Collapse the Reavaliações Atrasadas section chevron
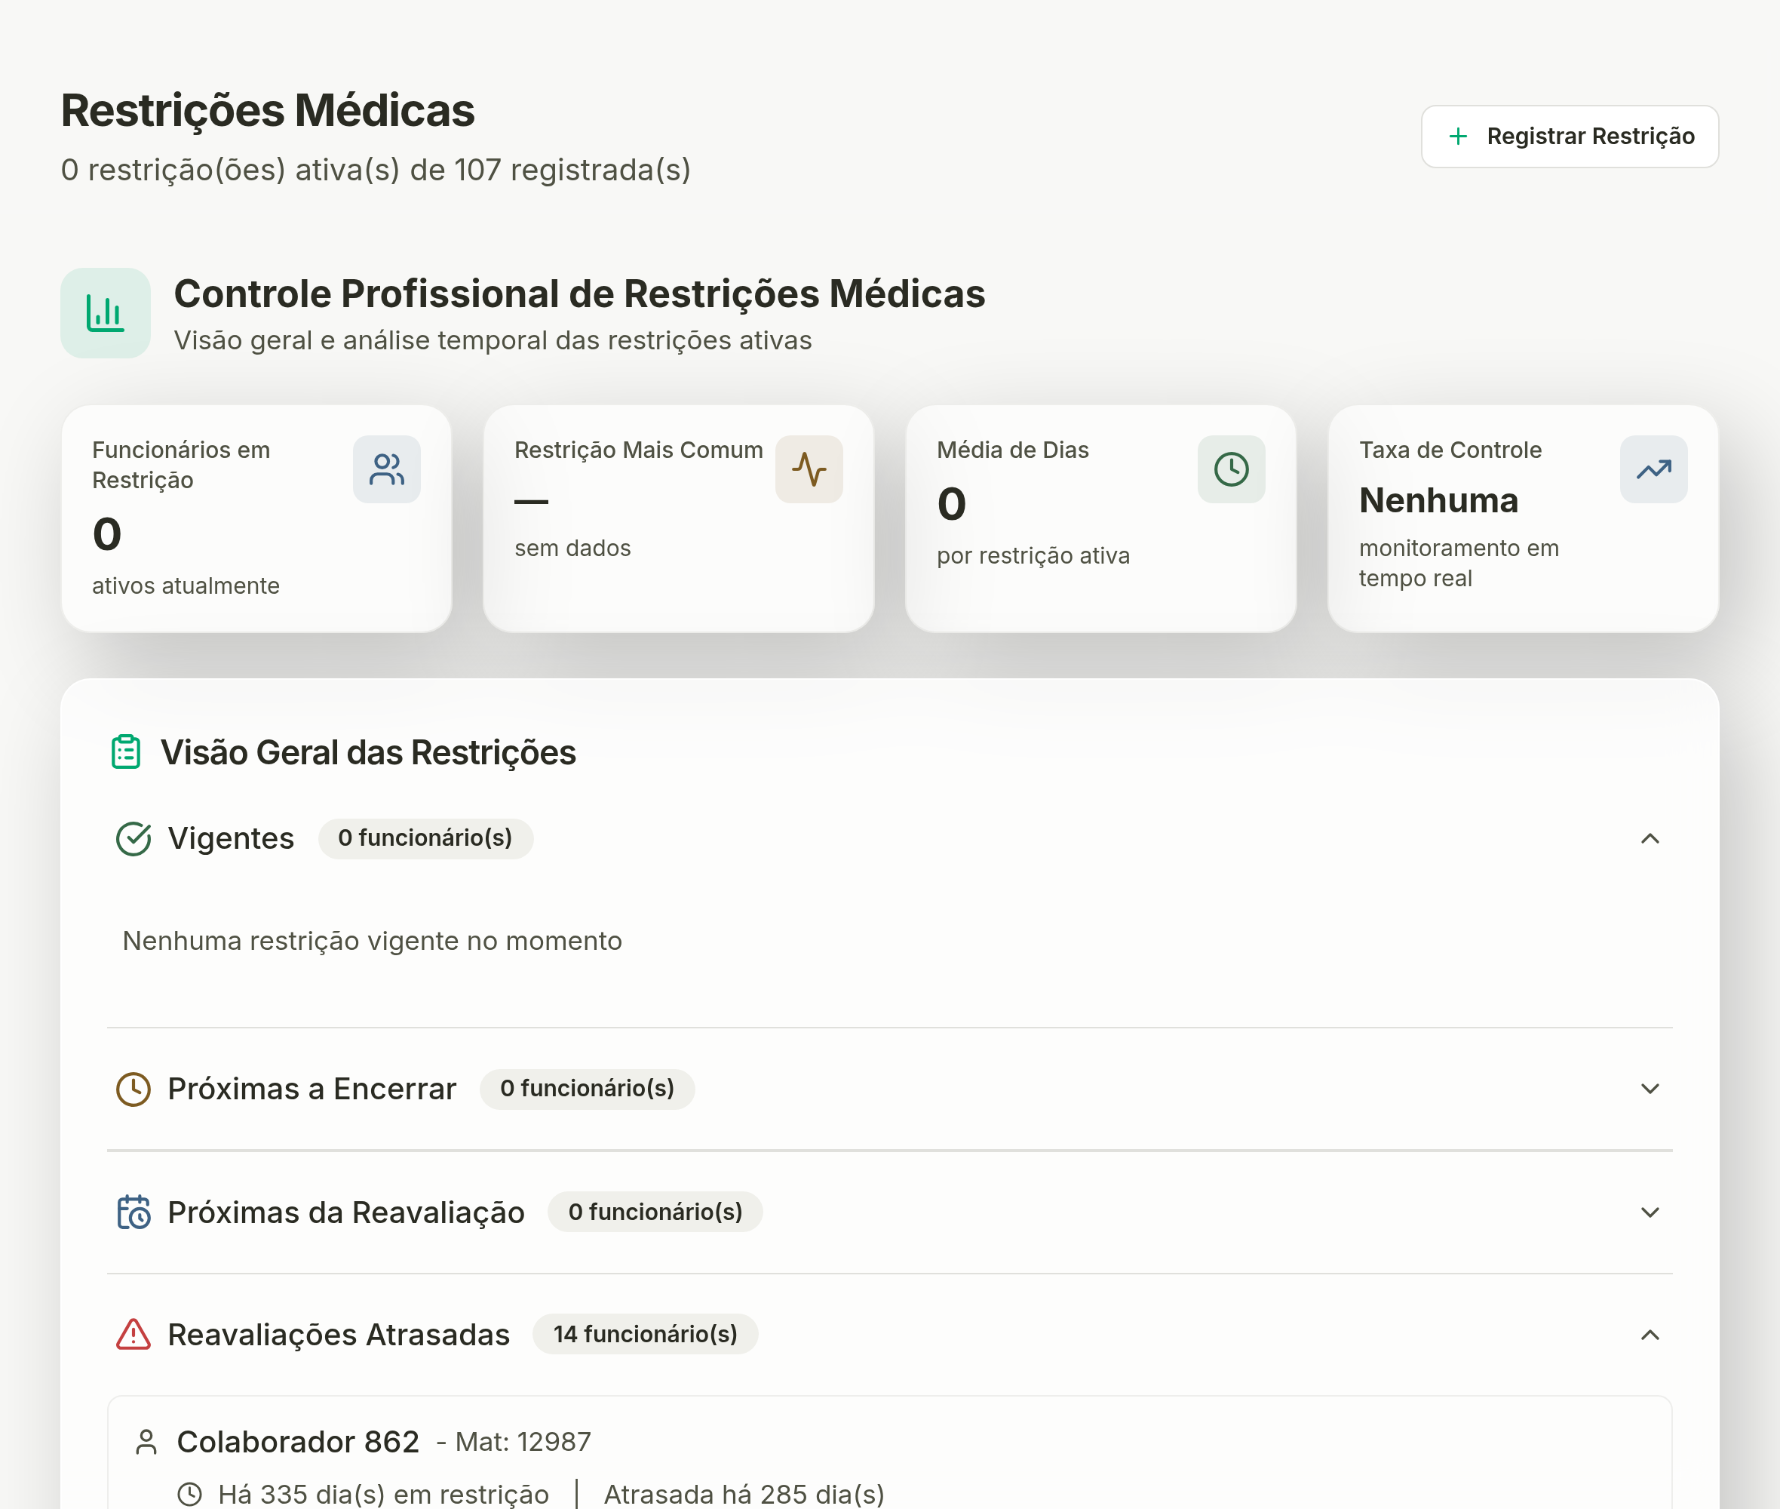The image size is (1780, 1509). click(x=1650, y=1335)
